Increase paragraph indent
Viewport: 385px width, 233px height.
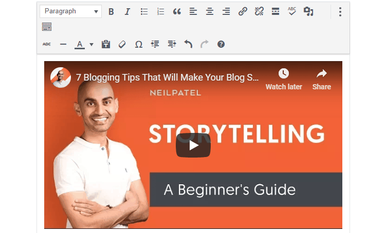pyautogui.click(x=172, y=44)
